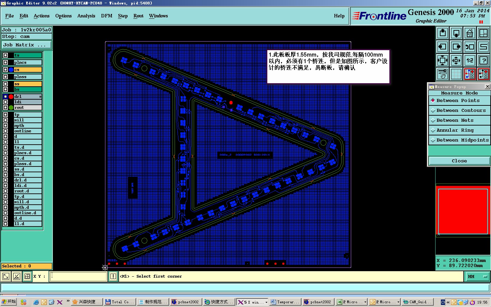Click the pan right view icon
The image size is (491, 307).
pos(456,47)
